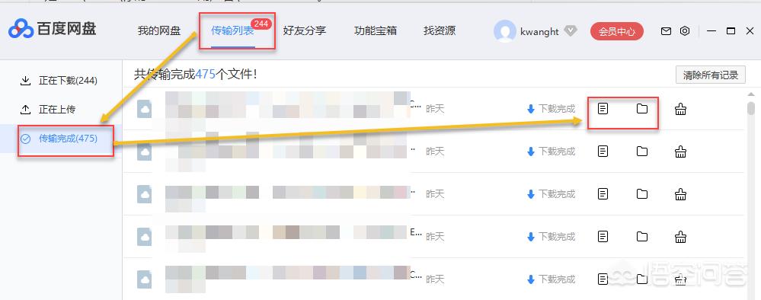761x300 pixels.
Task: Click the VIP diamond badge beside kwanght
Action: 571,31
